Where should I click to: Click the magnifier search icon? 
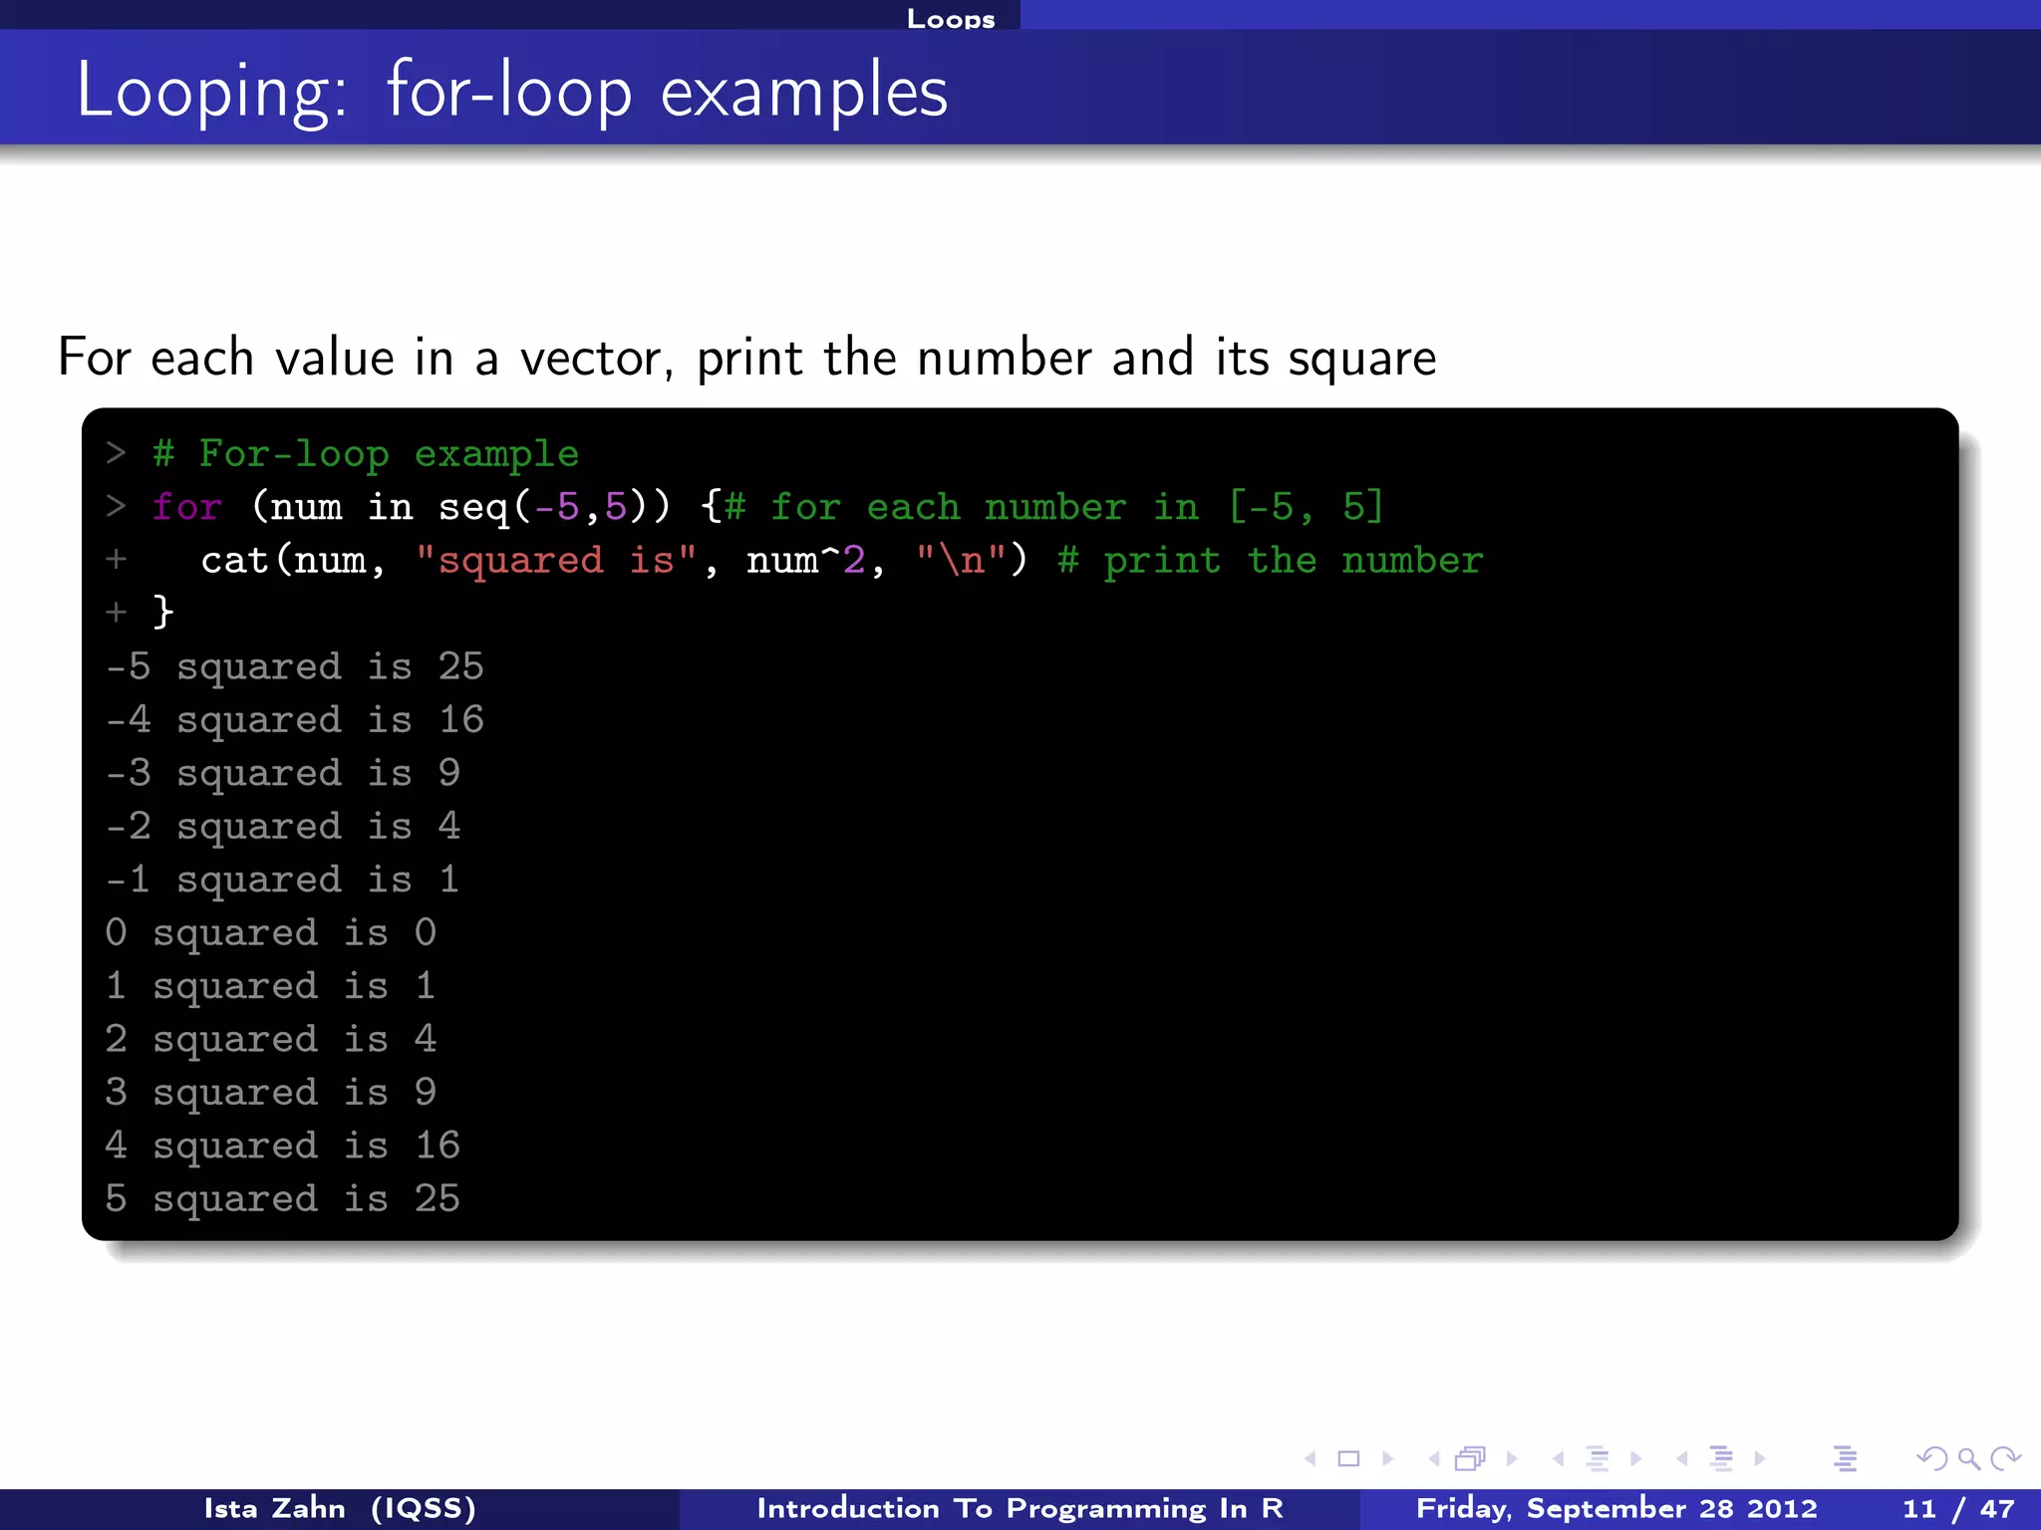[x=1968, y=1460]
